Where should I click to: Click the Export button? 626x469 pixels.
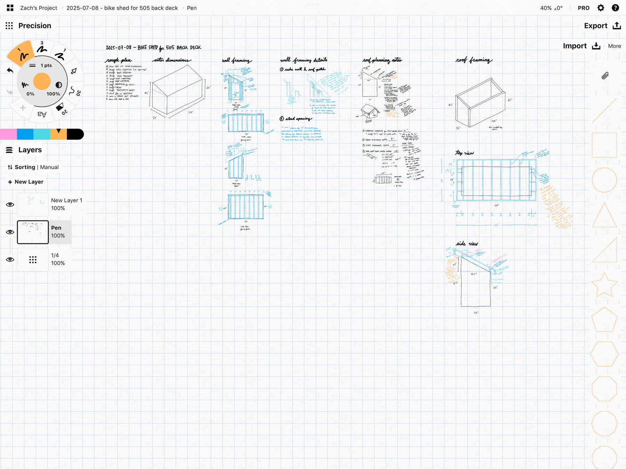click(602, 26)
